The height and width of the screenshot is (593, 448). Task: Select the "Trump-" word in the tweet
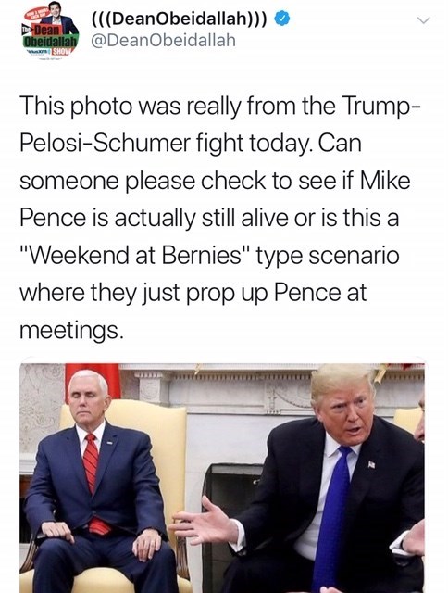[381, 106]
